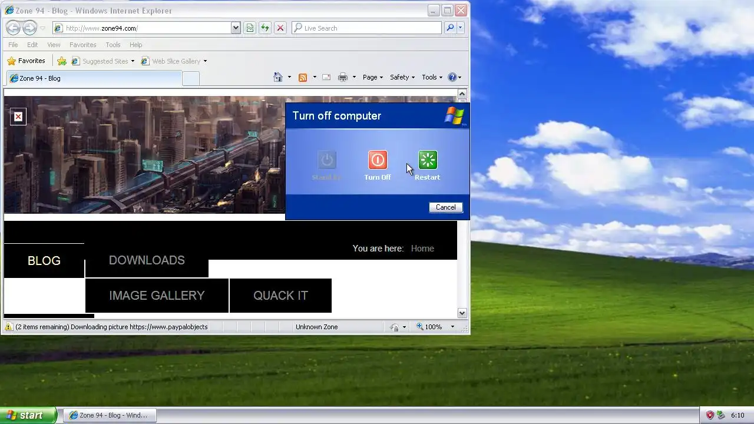This screenshot has height=424, width=754.
Task: Go forward with the browser Forward arrow
Action: pyautogui.click(x=29, y=28)
